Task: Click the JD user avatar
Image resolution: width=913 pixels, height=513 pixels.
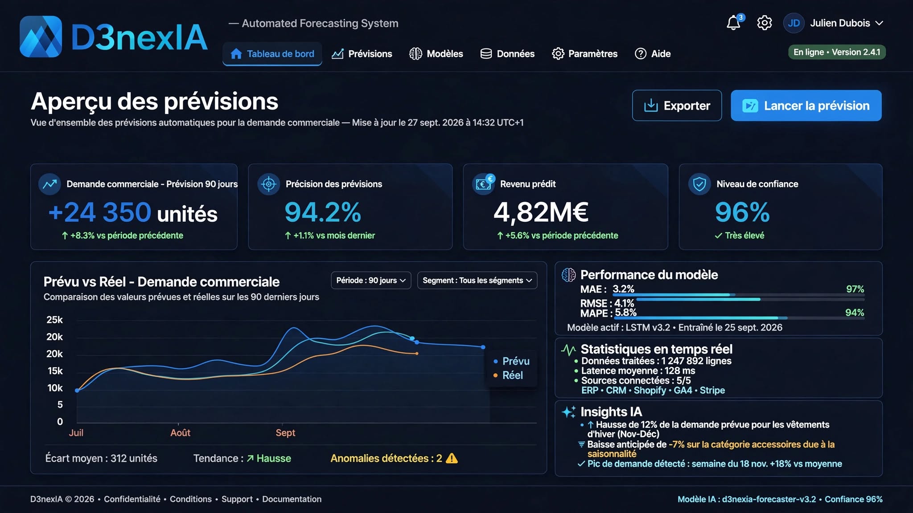Action: pyautogui.click(x=794, y=23)
